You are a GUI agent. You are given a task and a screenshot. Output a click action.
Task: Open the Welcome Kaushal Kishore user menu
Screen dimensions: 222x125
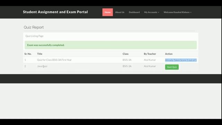click(x=177, y=12)
